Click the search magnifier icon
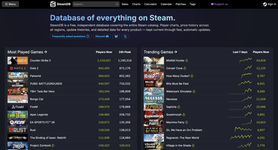Viewport: 278px width, 150px height. tap(117, 4)
